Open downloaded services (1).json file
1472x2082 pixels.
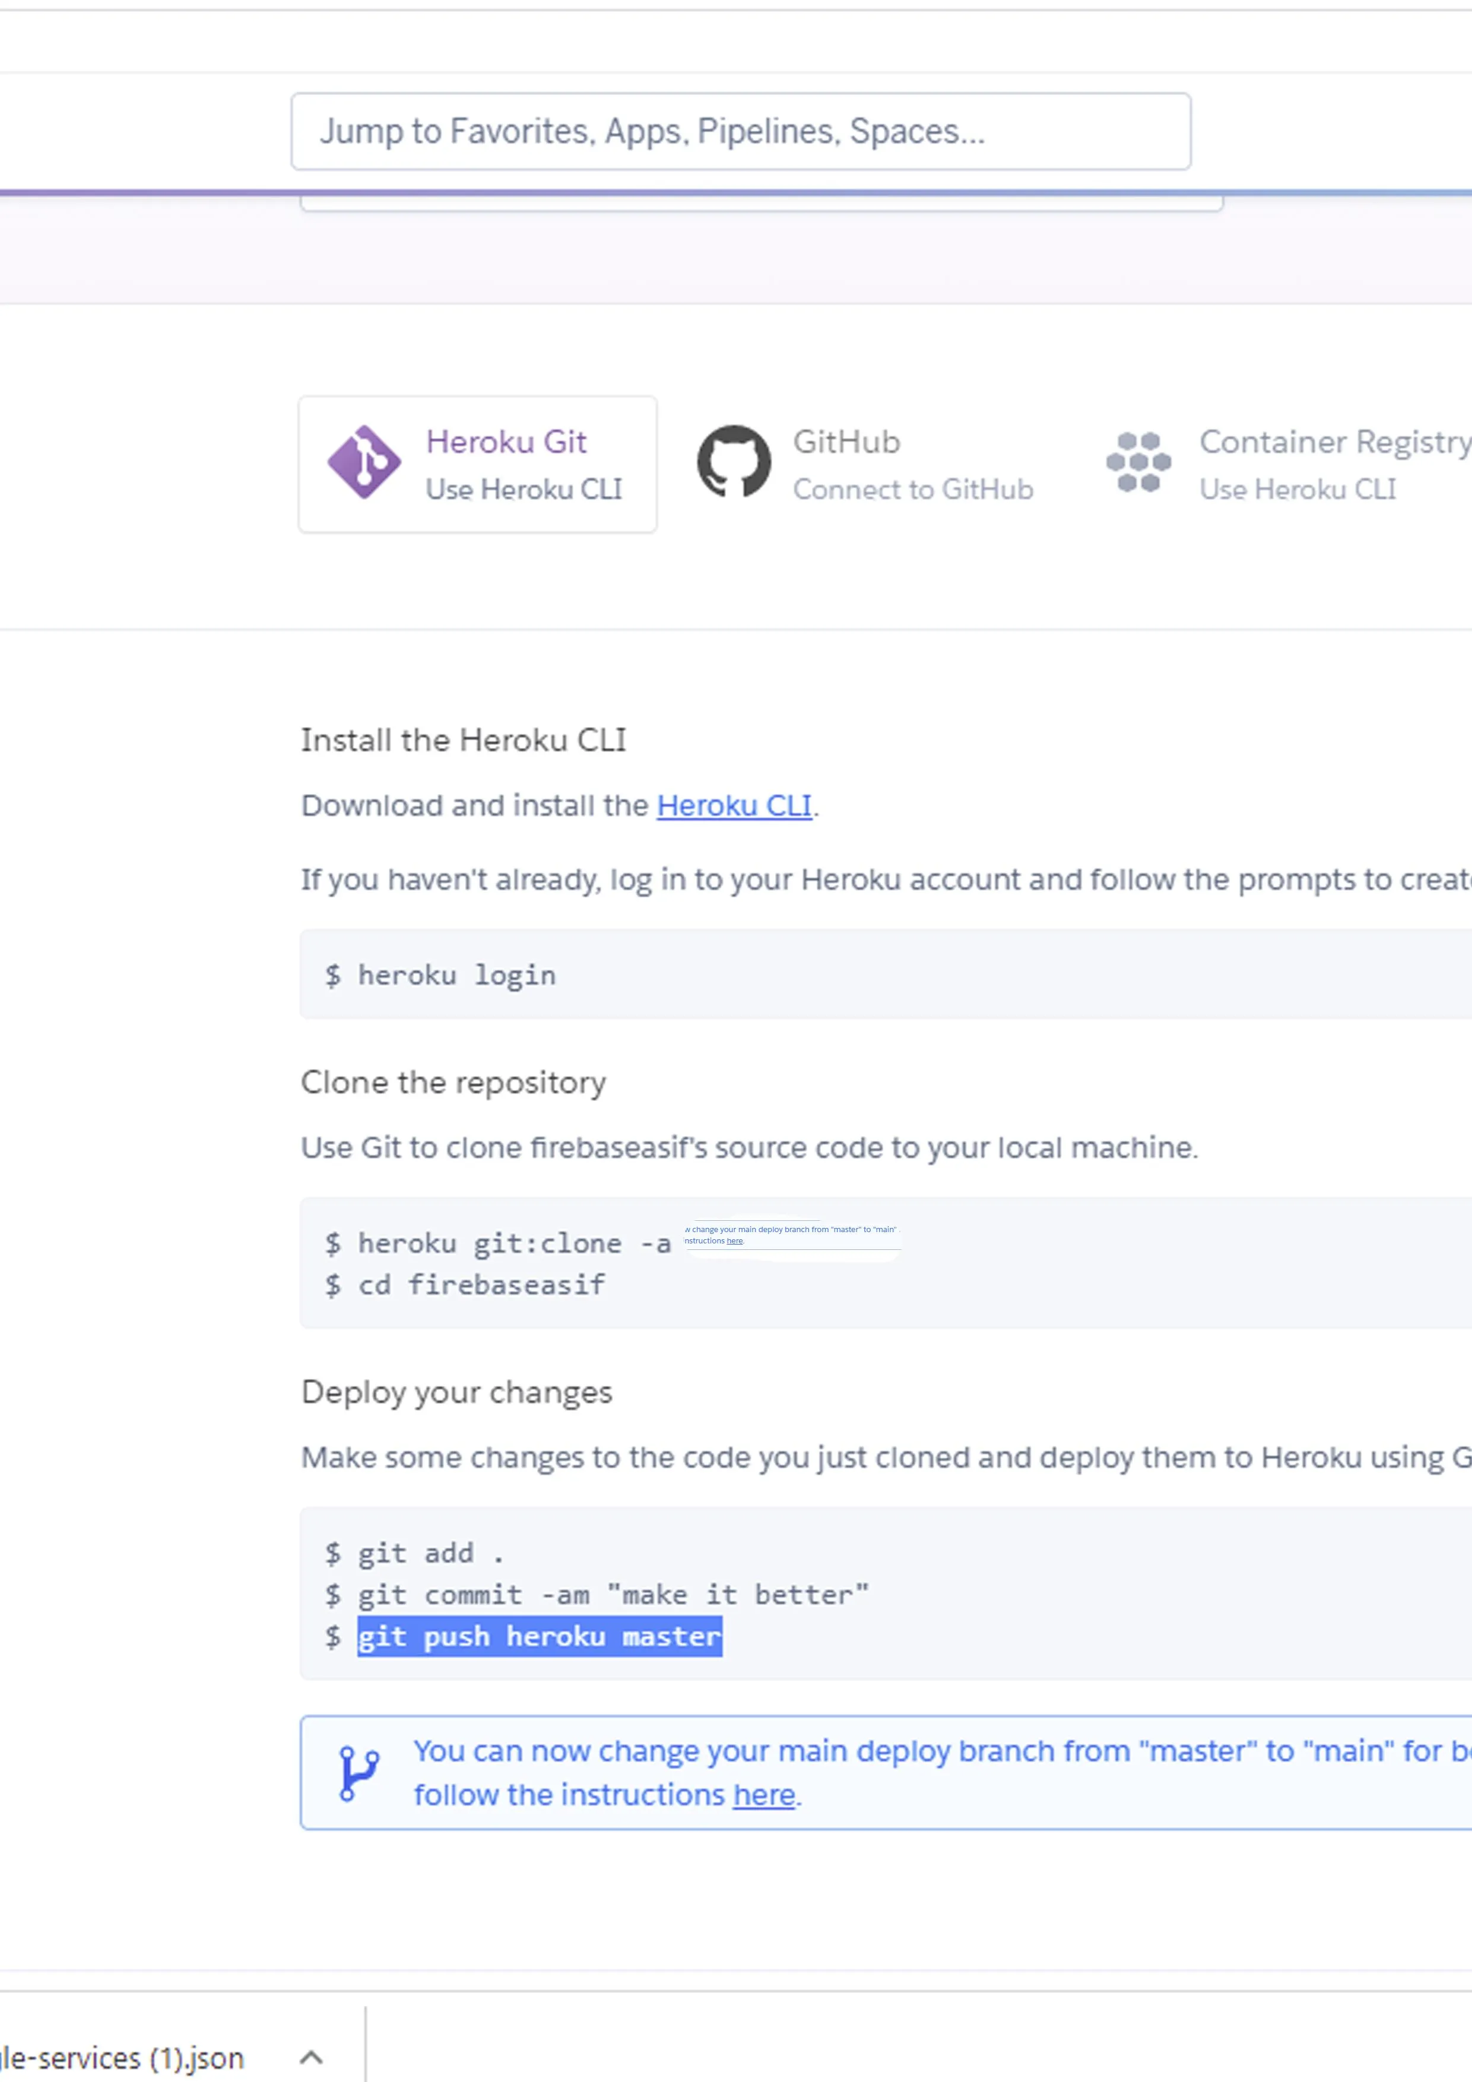click(x=122, y=2058)
